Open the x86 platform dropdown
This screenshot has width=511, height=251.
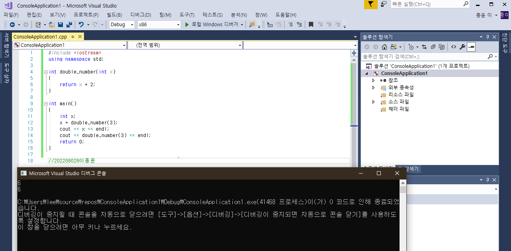[x=178, y=25]
